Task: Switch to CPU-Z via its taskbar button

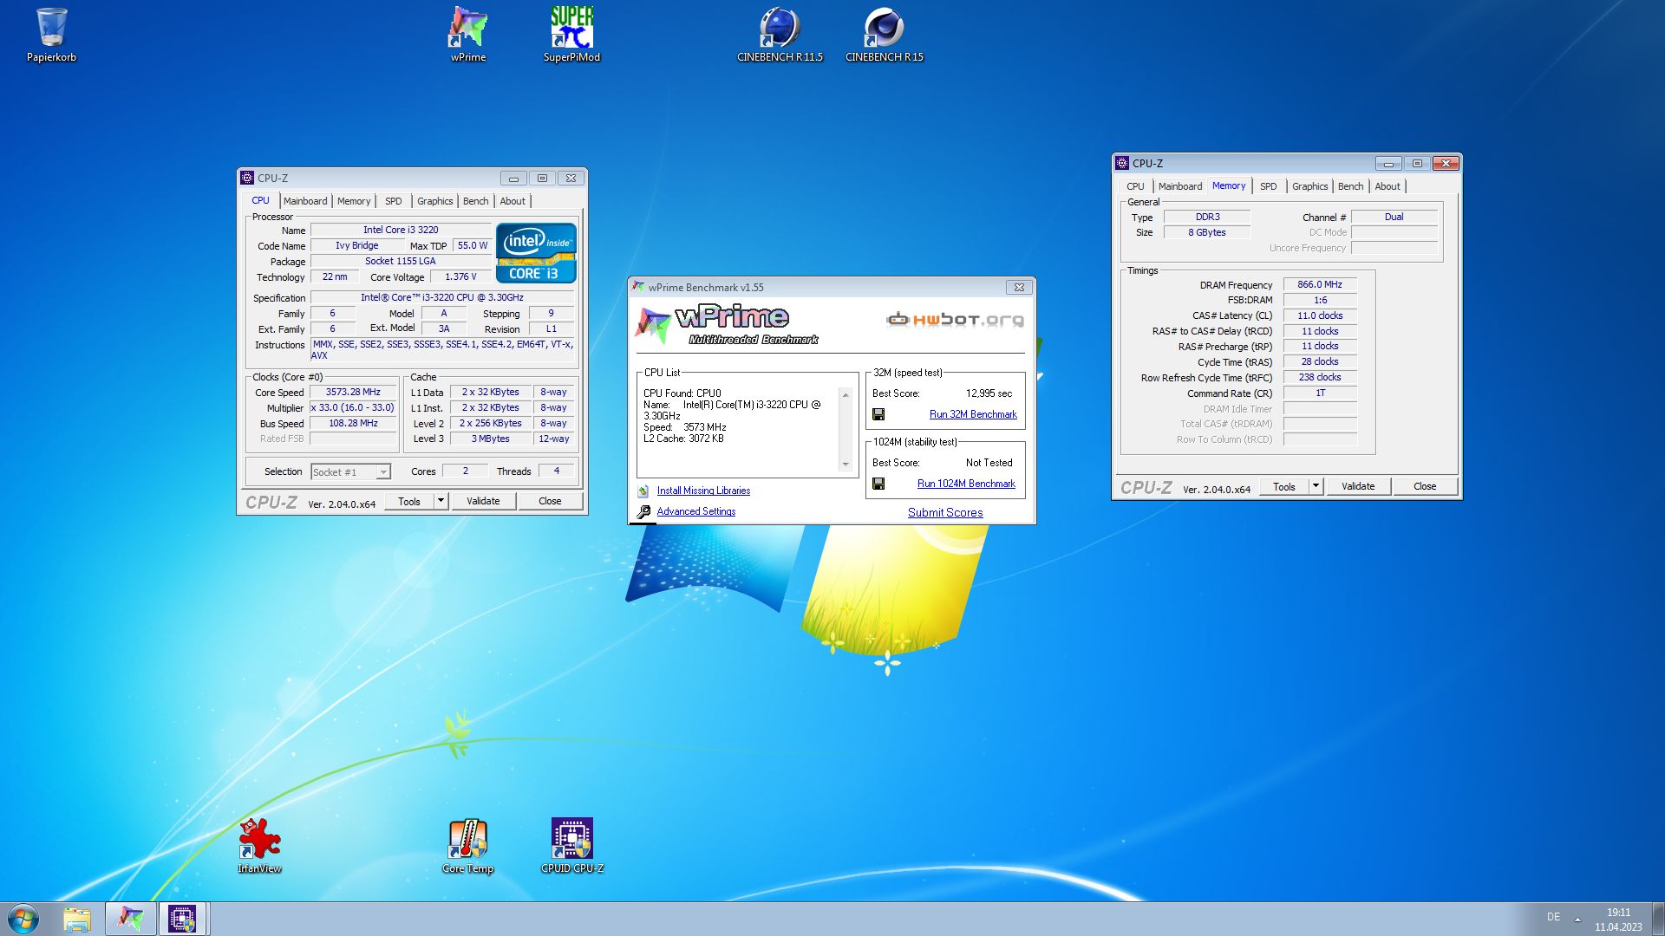Action: pyautogui.click(x=182, y=919)
